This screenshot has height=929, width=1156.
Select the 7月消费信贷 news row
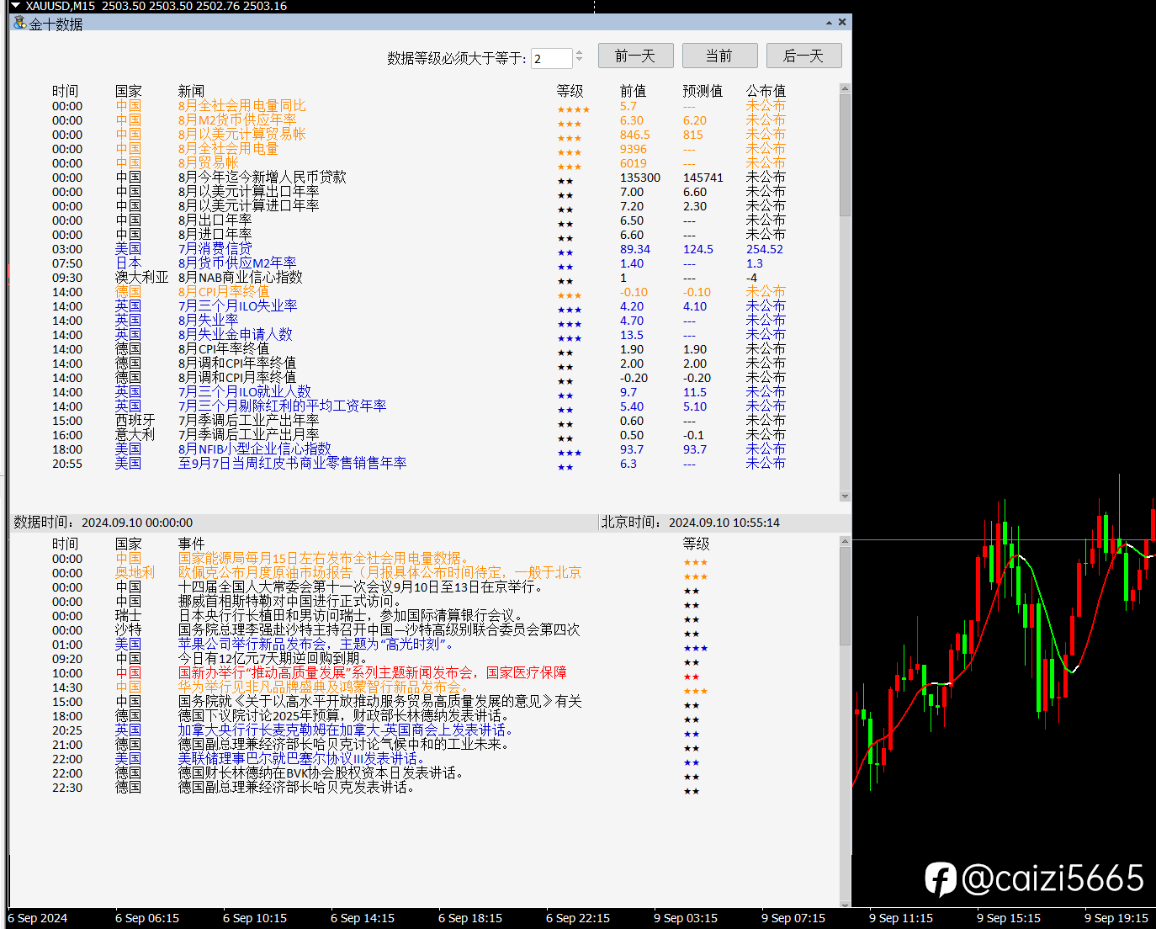point(419,249)
